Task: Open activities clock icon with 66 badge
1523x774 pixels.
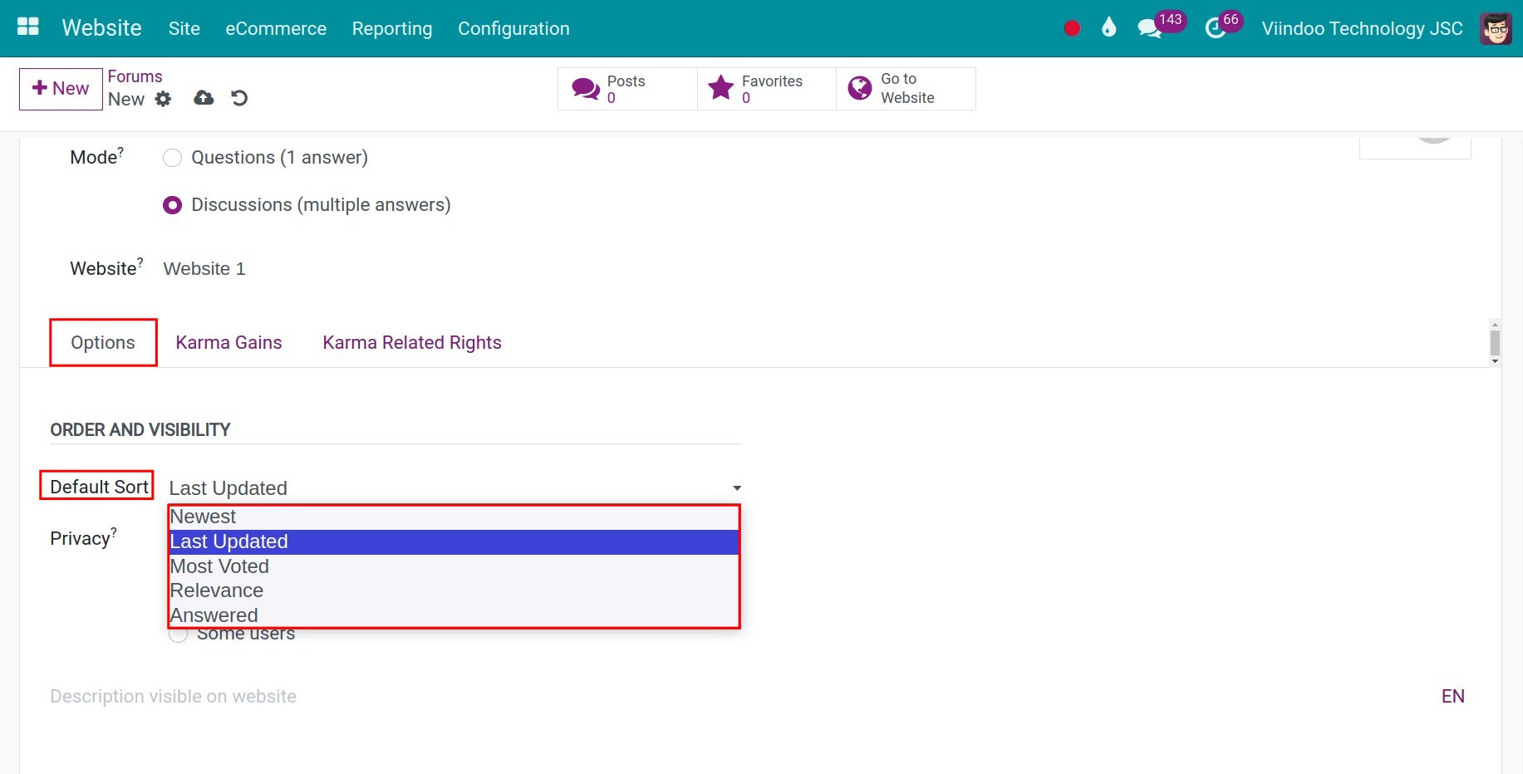Action: coord(1223,26)
